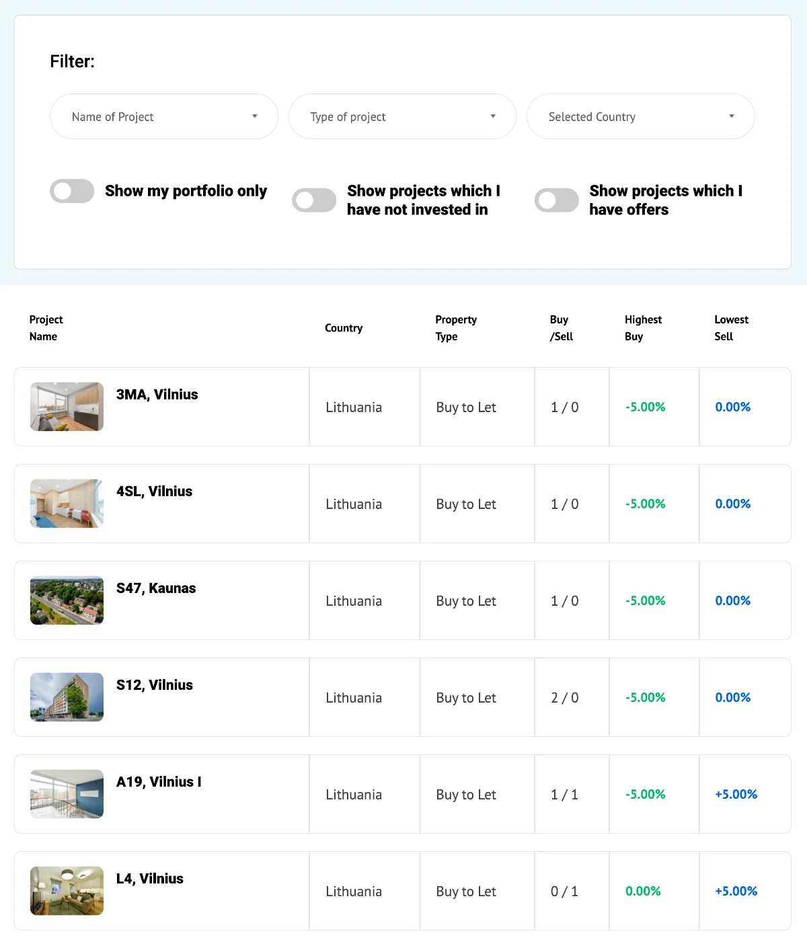Open the 3MA, Vilnius project thumbnail

point(67,407)
